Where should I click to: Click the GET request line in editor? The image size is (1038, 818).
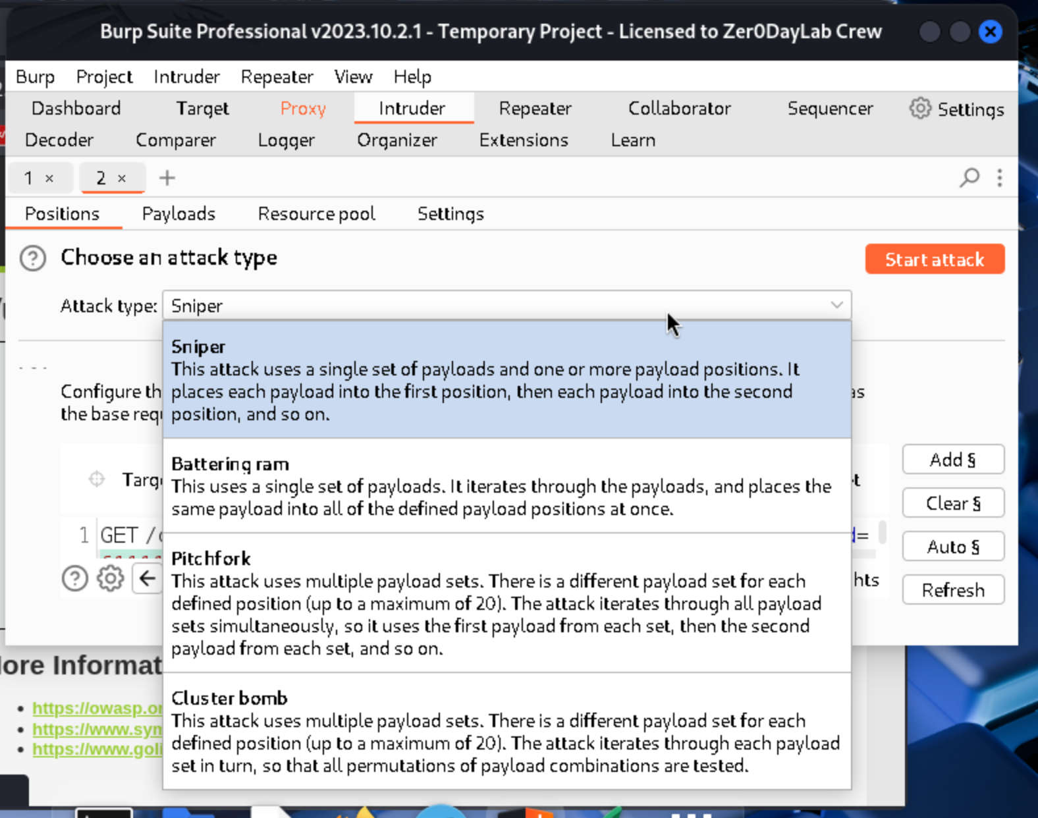point(130,535)
